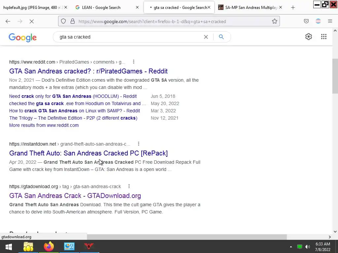Image resolution: width=338 pixels, height=253 pixels.
Task: Stop loading the page
Action: click(31, 21)
